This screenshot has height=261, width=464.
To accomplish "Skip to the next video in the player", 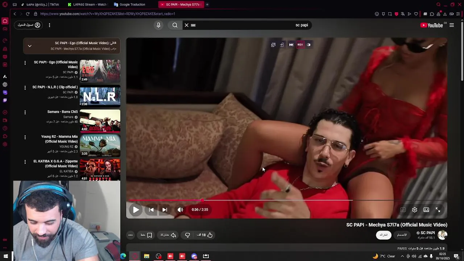I will [165, 210].
